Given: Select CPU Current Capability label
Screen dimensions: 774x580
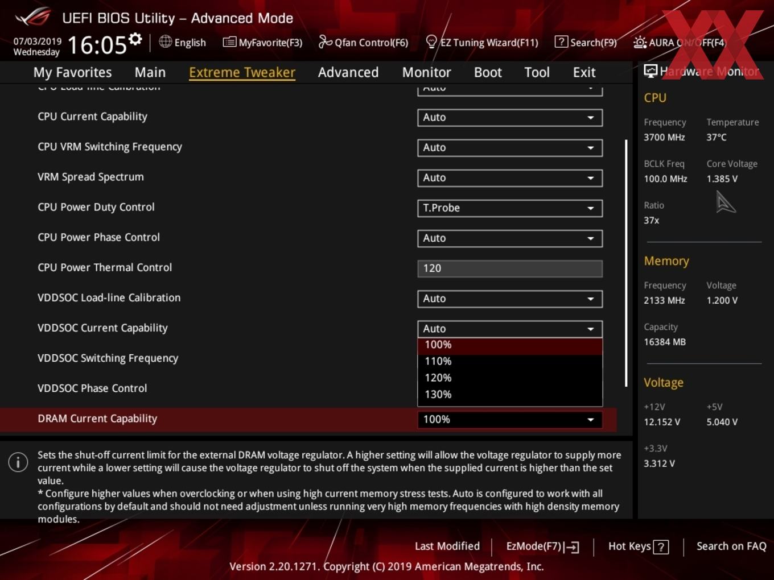Looking at the screenshot, I should 92,117.
